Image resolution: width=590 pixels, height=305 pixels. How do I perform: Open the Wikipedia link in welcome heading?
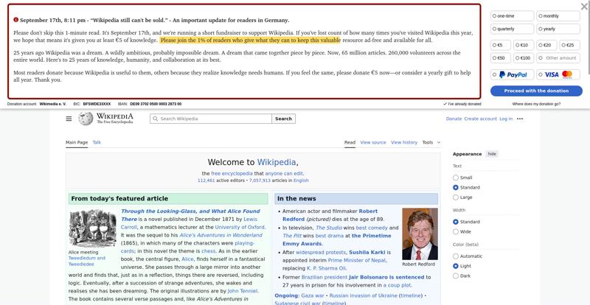coord(276,163)
